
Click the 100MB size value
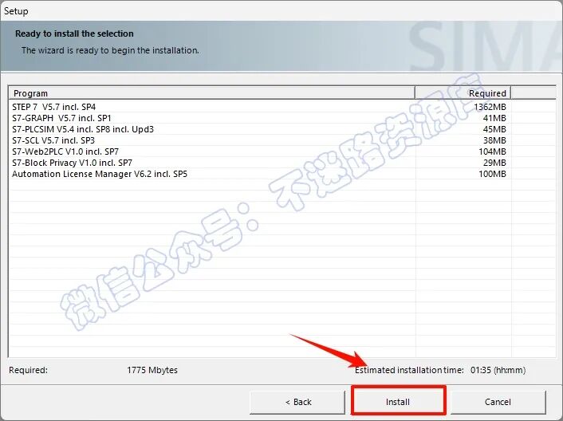coord(492,174)
